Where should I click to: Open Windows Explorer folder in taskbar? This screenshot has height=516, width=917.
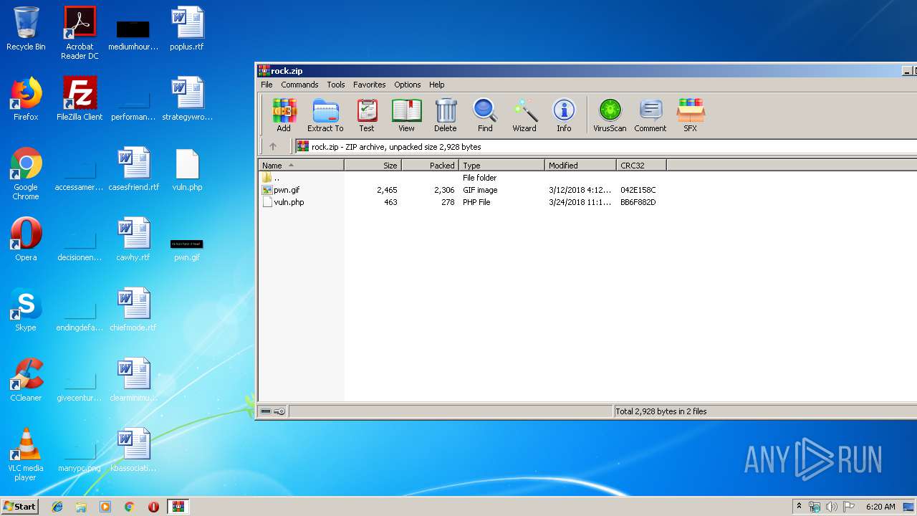pos(81,507)
